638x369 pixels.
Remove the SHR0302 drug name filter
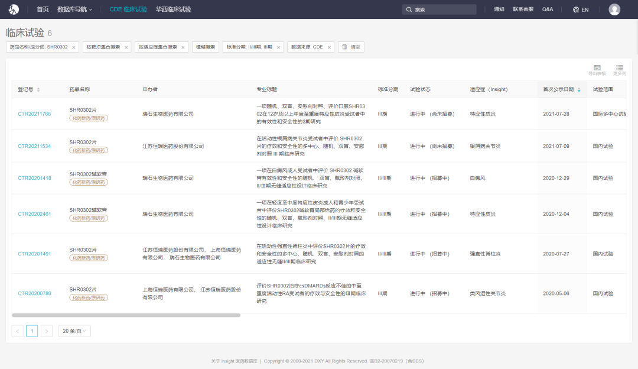[x=74, y=47]
